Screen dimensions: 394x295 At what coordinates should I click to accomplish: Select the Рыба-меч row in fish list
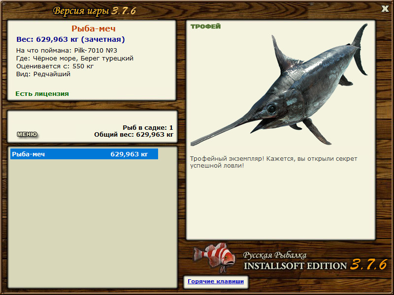84,154
